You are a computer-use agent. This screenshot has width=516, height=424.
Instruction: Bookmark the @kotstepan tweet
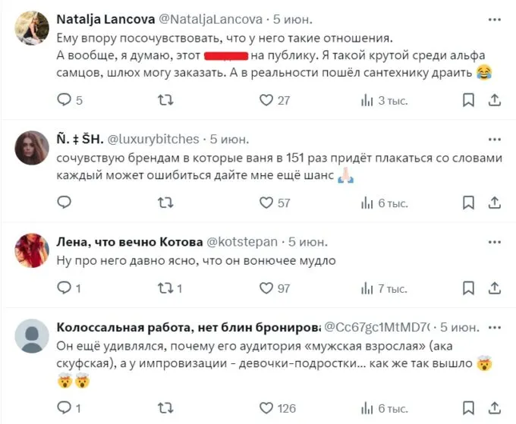469,288
